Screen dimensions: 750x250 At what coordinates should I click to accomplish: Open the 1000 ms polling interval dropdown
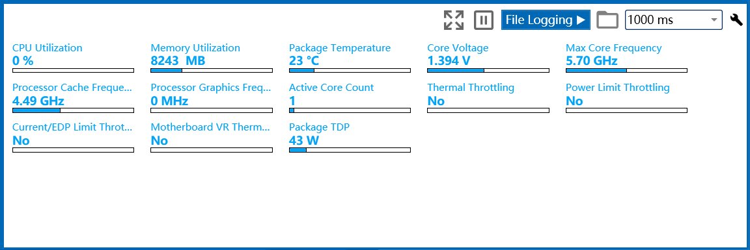point(673,20)
